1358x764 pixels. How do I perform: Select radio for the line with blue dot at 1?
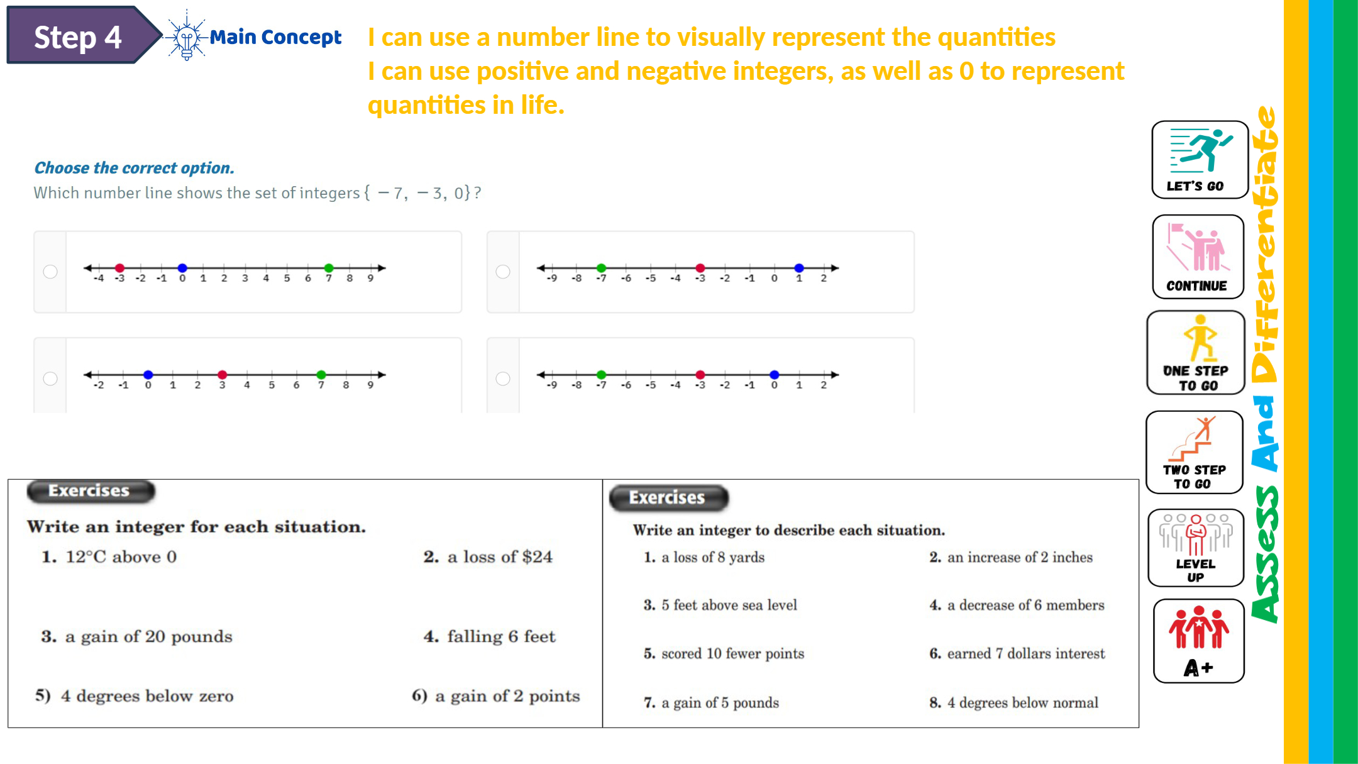(503, 272)
